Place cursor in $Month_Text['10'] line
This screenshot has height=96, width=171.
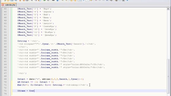37,29
